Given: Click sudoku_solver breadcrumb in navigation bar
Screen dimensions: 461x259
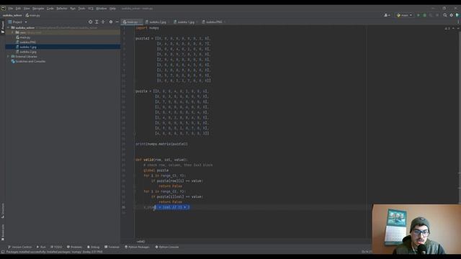Looking at the screenshot, I should point(12,15).
